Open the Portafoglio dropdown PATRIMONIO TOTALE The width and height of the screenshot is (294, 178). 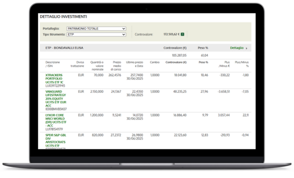(96, 29)
